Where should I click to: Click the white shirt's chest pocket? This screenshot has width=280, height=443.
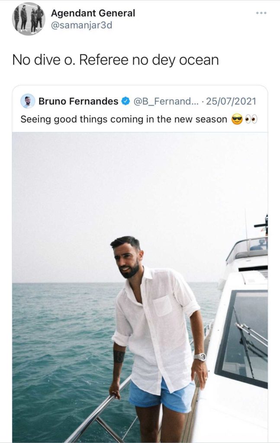163,305
